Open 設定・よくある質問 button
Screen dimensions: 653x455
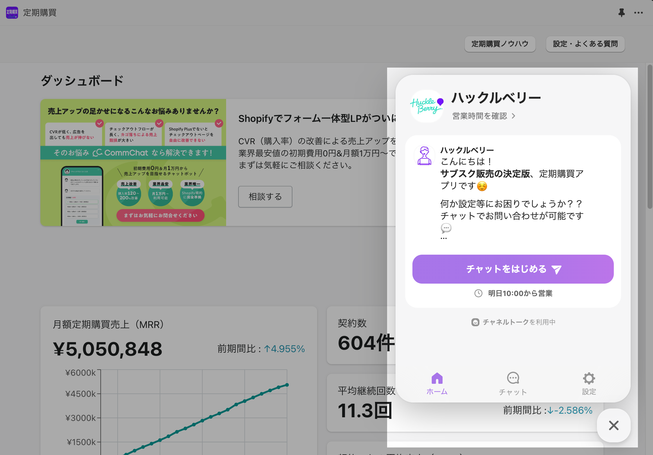585,44
